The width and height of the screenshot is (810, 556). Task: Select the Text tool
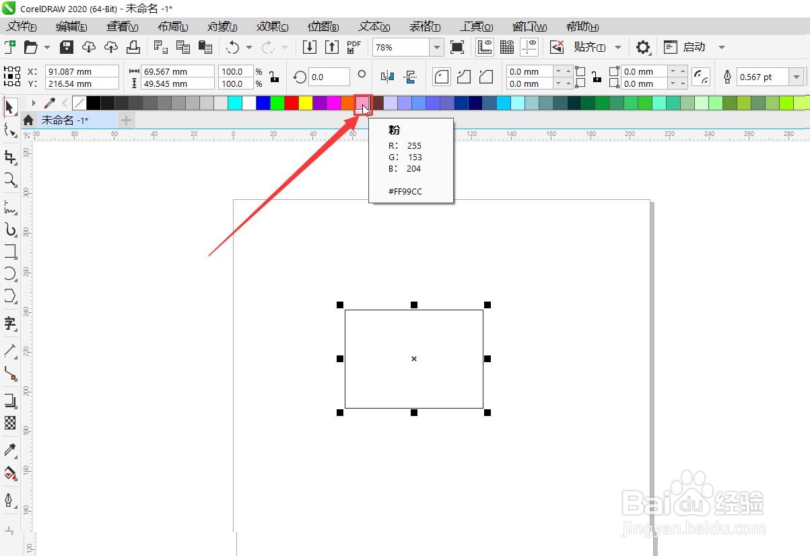click(9, 323)
